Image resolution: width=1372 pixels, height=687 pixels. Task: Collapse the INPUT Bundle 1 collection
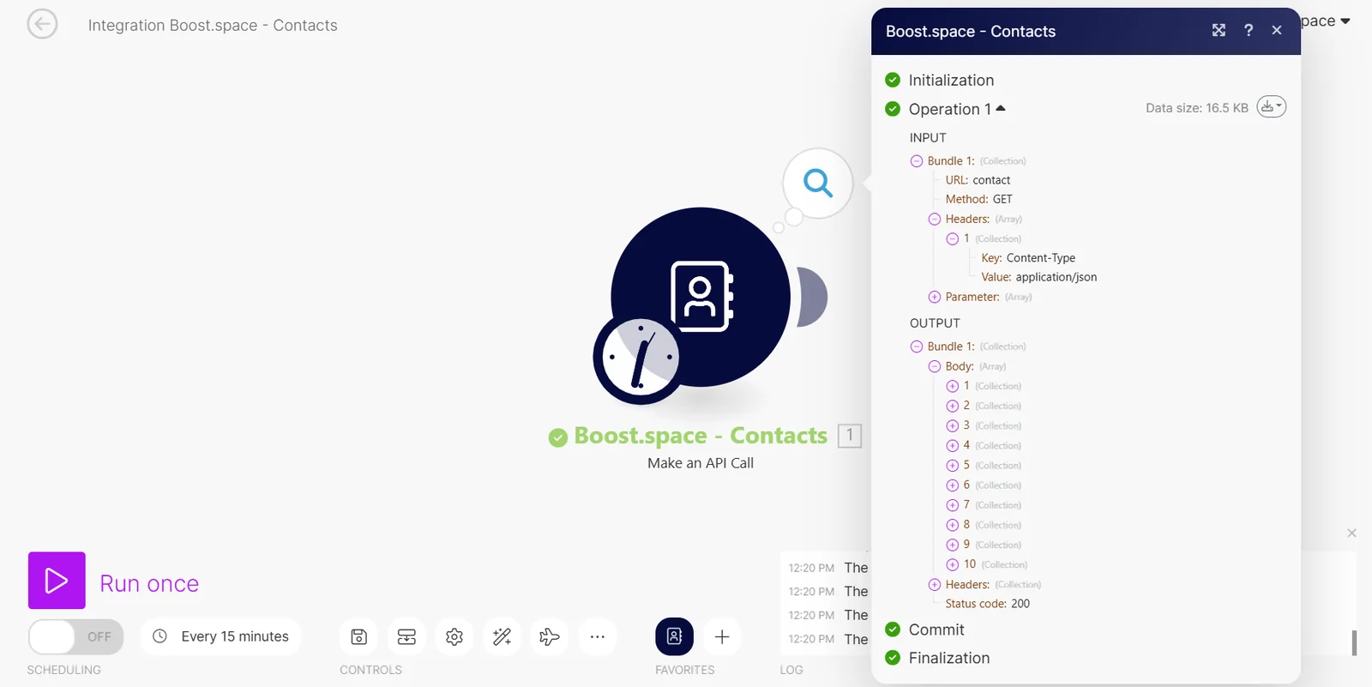point(917,161)
